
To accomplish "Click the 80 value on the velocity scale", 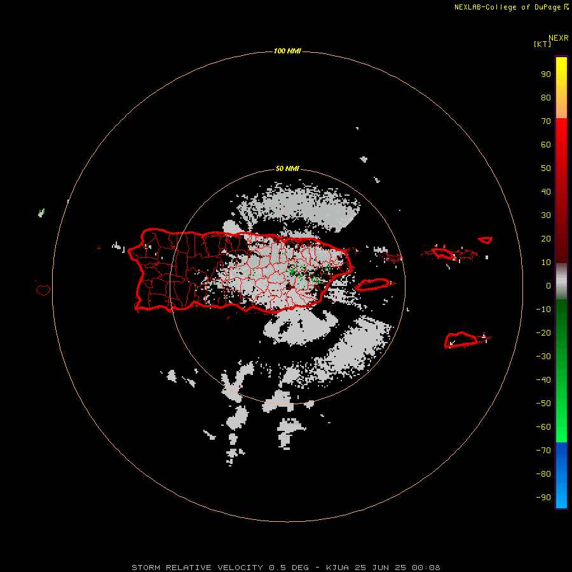I will (x=546, y=97).
